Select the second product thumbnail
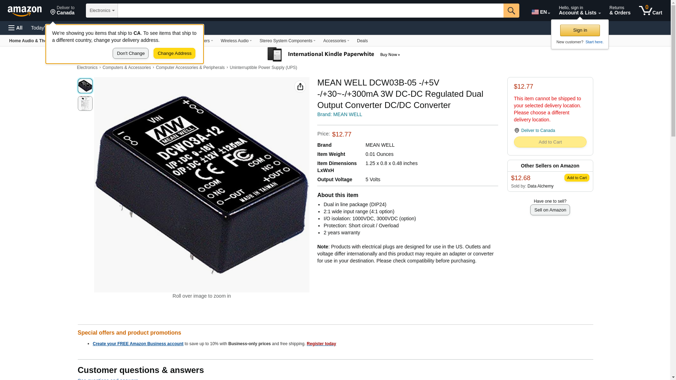The width and height of the screenshot is (676, 380). point(85,103)
